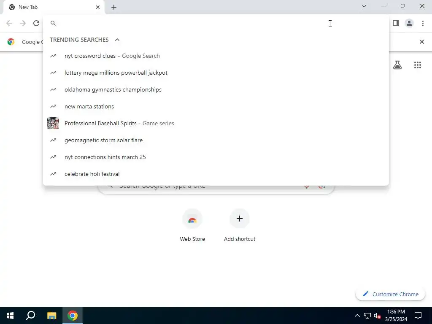This screenshot has height=324, width=432.
Task: Select 'lottery mega millions powerball jackpot' suggestion
Action: (x=216, y=73)
